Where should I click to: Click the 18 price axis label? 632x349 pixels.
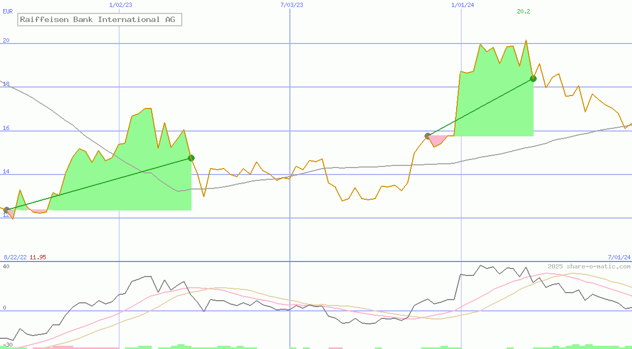coord(6,84)
